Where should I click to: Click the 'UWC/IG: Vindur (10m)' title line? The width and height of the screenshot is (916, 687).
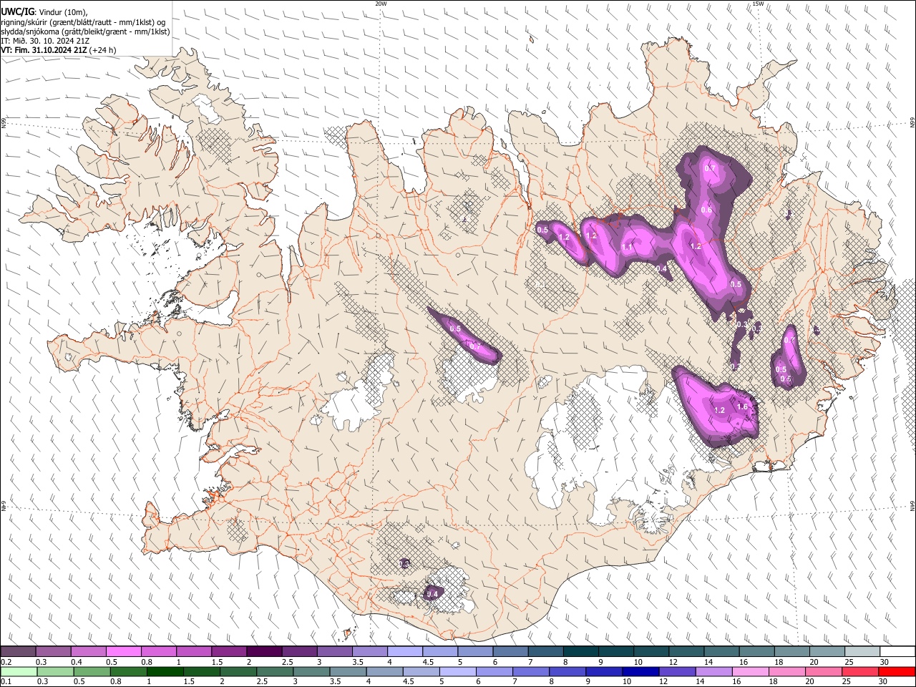click(44, 11)
